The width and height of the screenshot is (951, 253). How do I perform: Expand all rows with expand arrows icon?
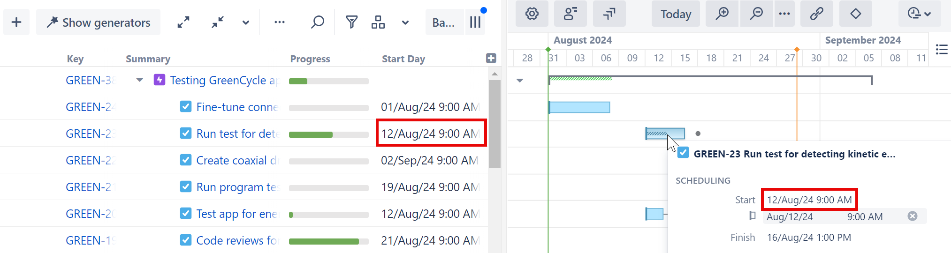pyautogui.click(x=183, y=22)
